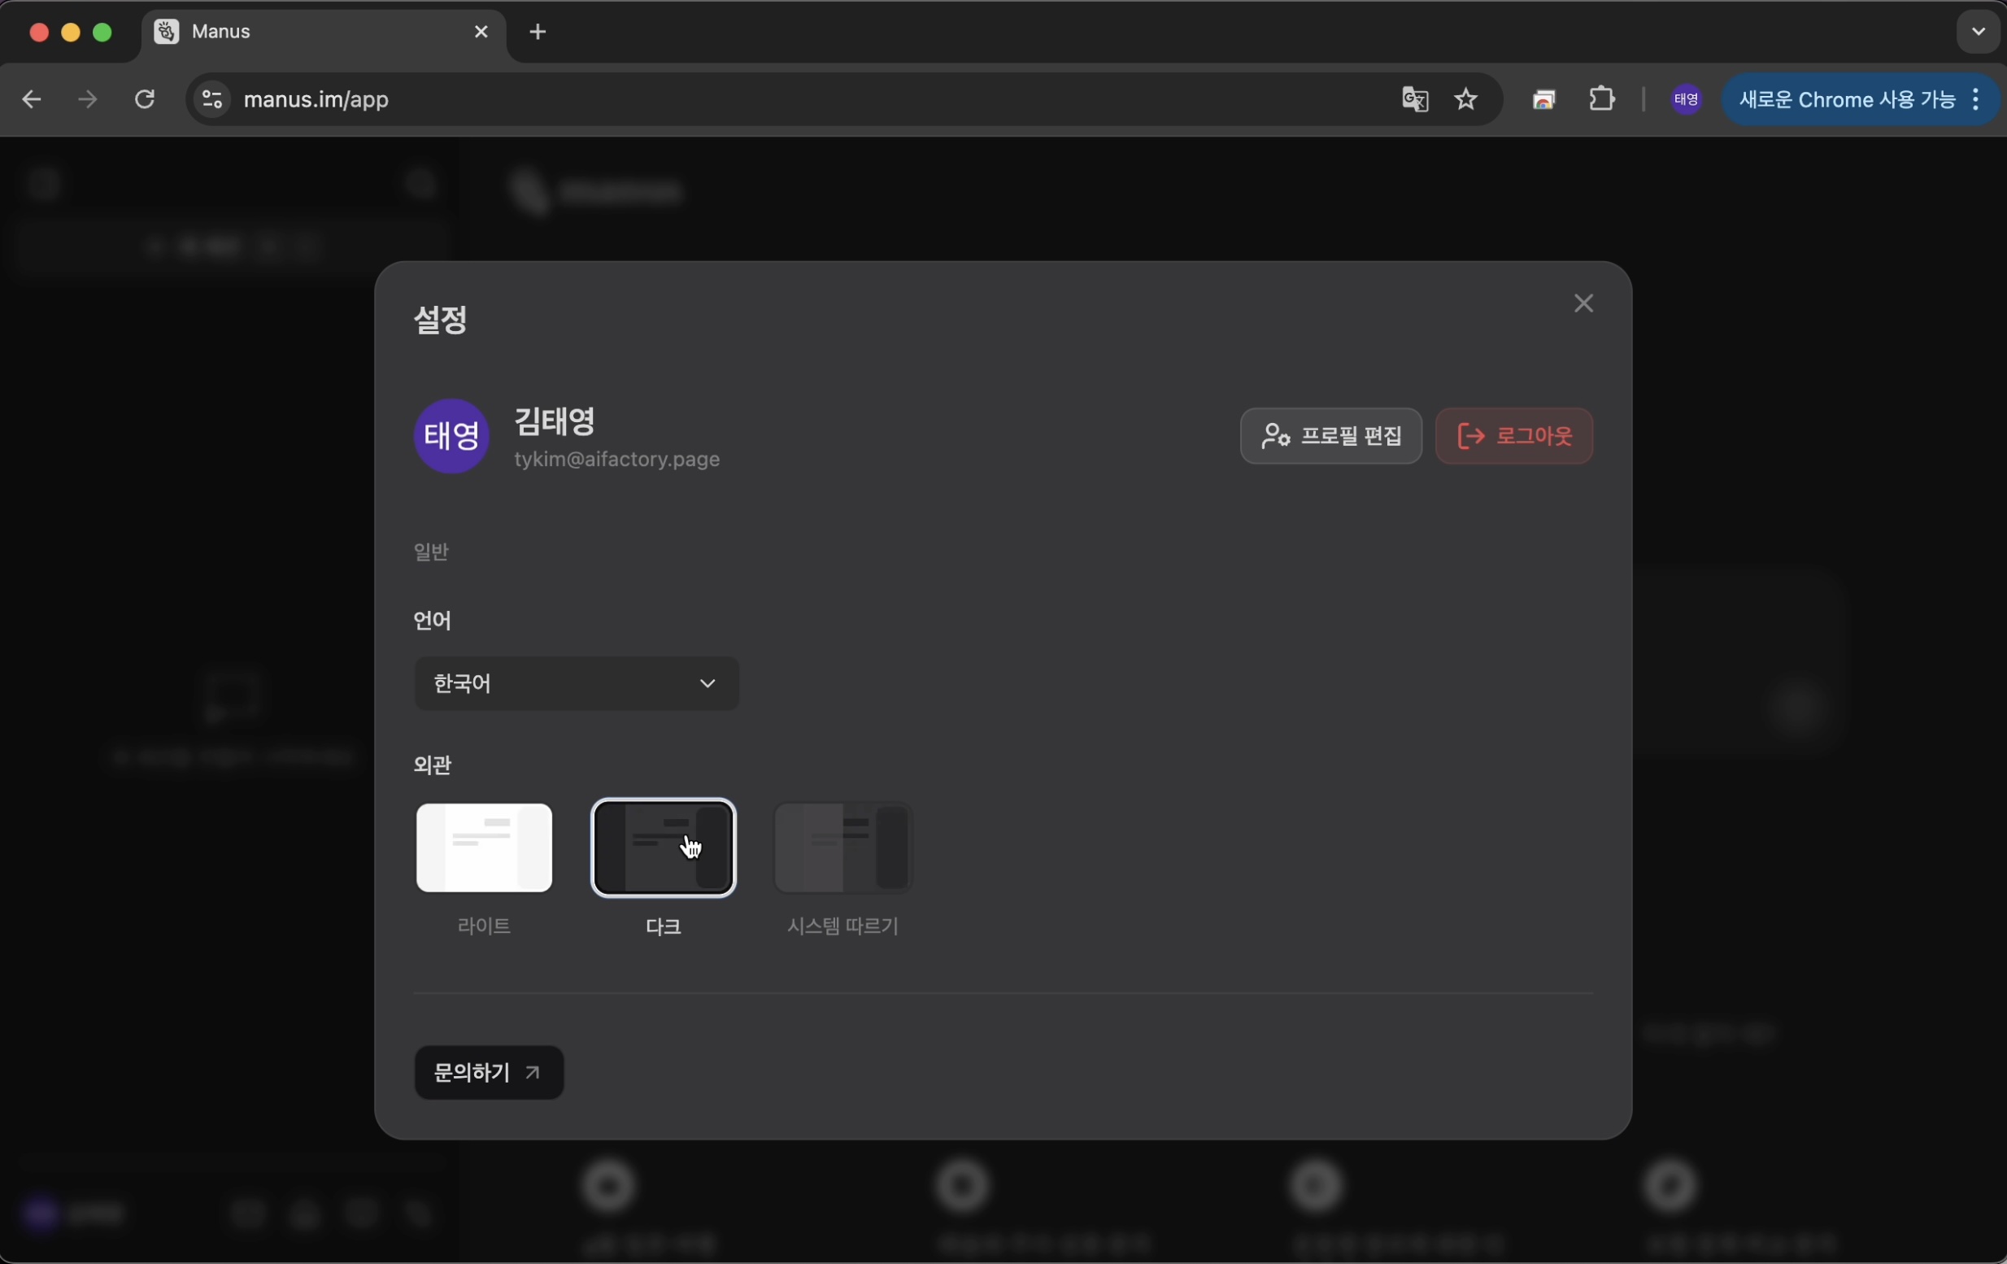Open the Chrome three-dot menu
The width and height of the screenshot is (2007, 1264).
tap(1976, 100)
